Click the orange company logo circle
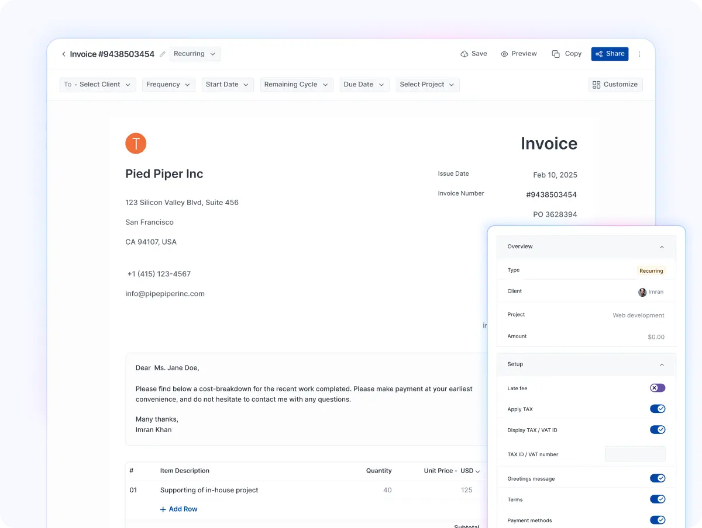Image resolution: width=702 pixels, height=528 pixels. tap(136, 143)
